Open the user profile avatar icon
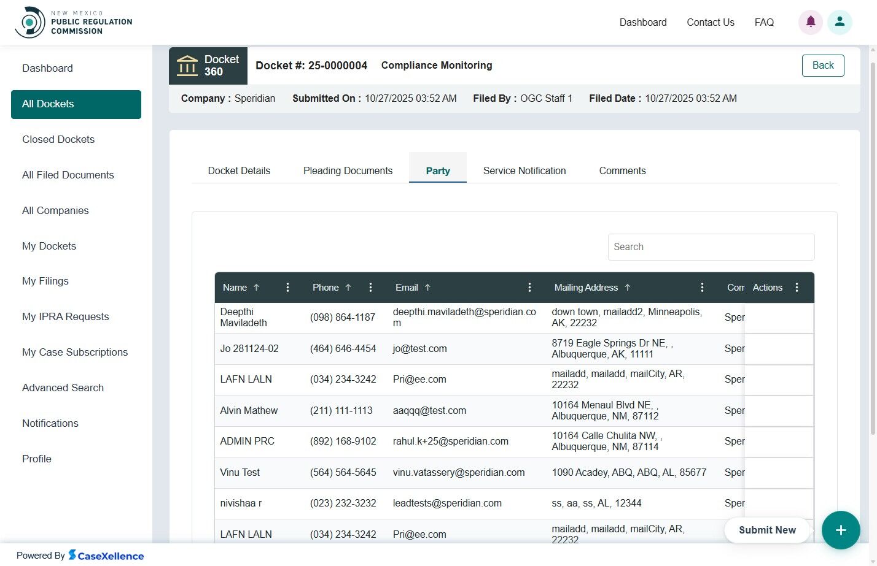 840,22
